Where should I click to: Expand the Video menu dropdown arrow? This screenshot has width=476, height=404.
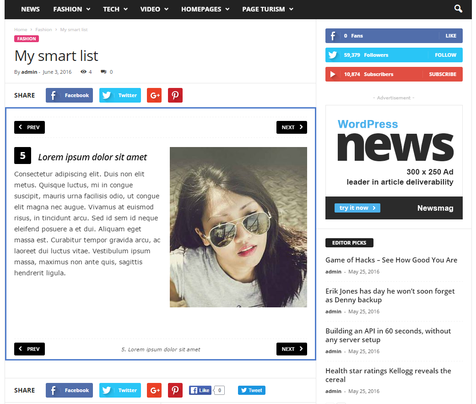(x=166, y=9)
